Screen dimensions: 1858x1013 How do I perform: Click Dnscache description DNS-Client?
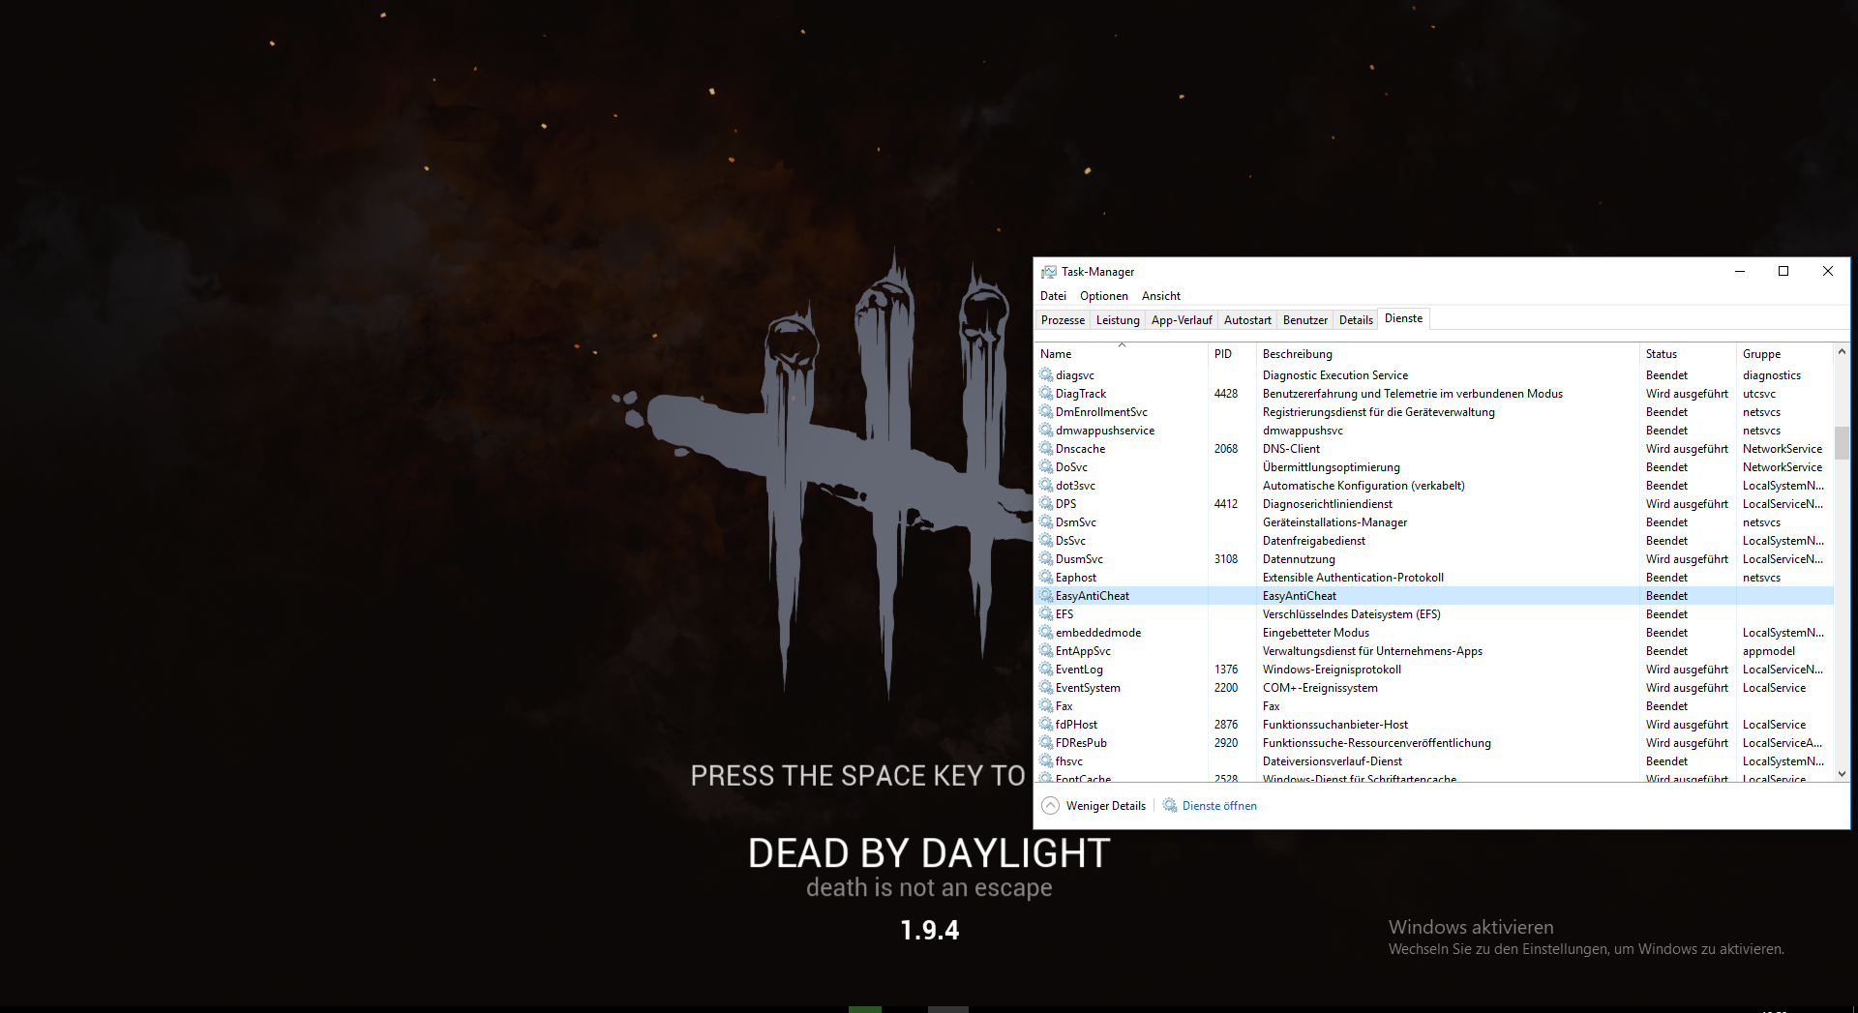click(1291, 449)
